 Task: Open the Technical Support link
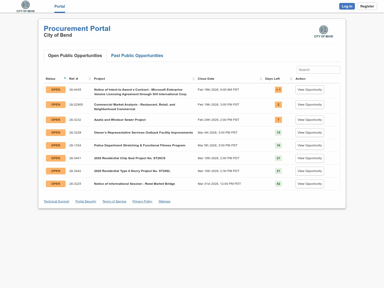56,201
